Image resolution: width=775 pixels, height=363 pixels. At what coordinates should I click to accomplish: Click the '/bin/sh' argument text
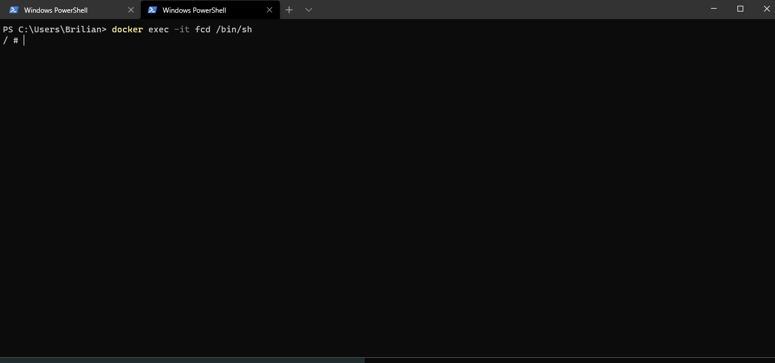pos(234,29)
